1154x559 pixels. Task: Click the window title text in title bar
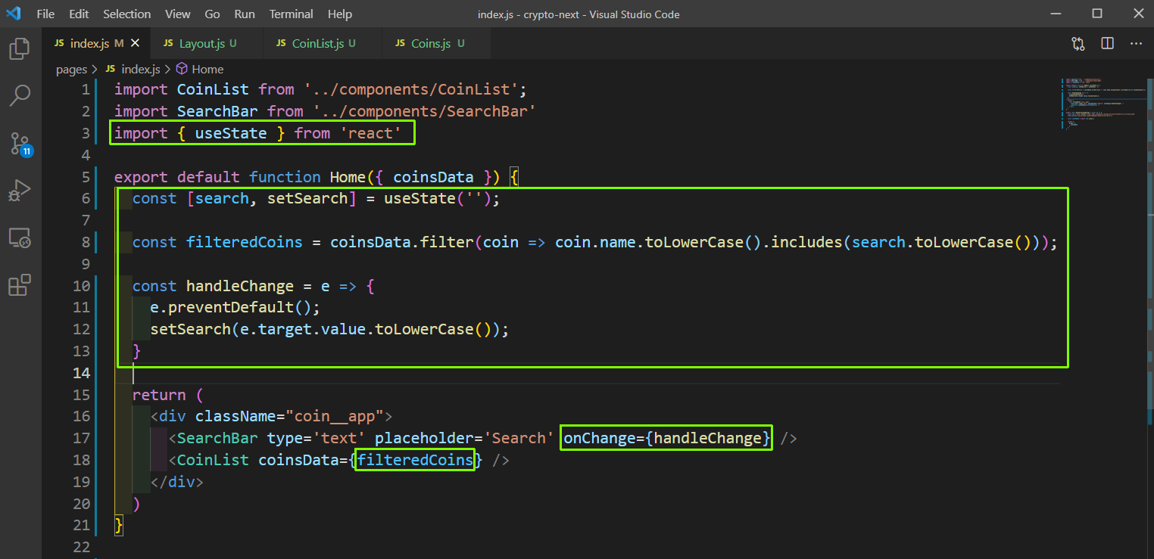tap(579, 14)
